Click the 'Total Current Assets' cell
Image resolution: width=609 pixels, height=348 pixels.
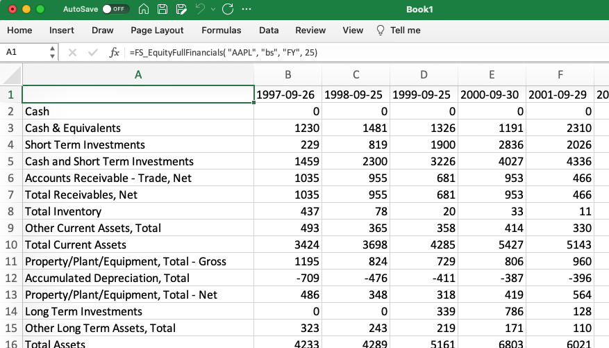[x=138, y=245]
